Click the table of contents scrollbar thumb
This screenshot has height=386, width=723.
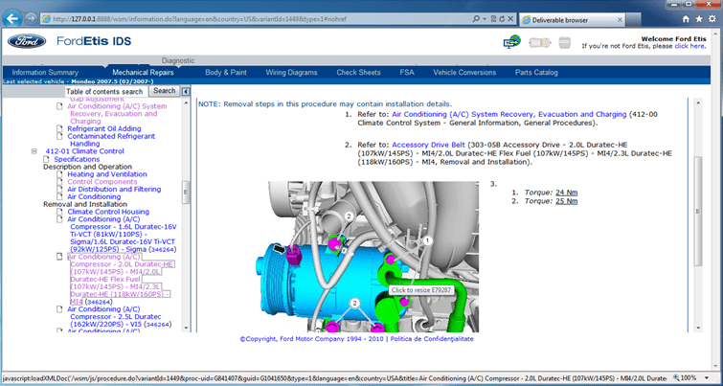(x=186, y=193)
